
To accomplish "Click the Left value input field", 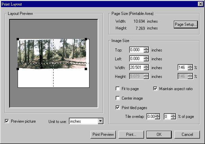I will (137, 59).
